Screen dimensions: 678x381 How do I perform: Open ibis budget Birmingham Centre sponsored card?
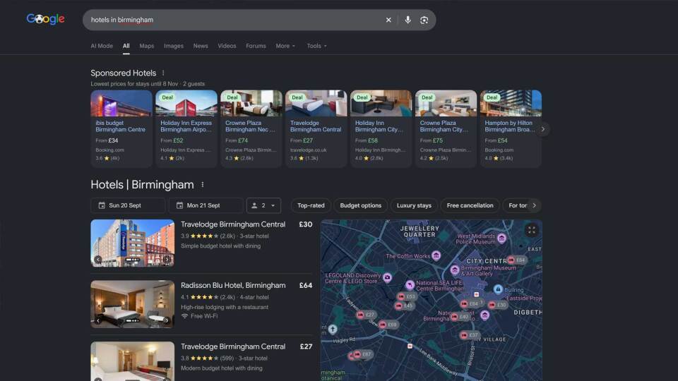121,128
